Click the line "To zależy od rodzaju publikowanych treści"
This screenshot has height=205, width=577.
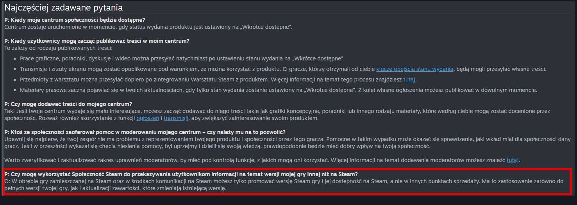58,48
